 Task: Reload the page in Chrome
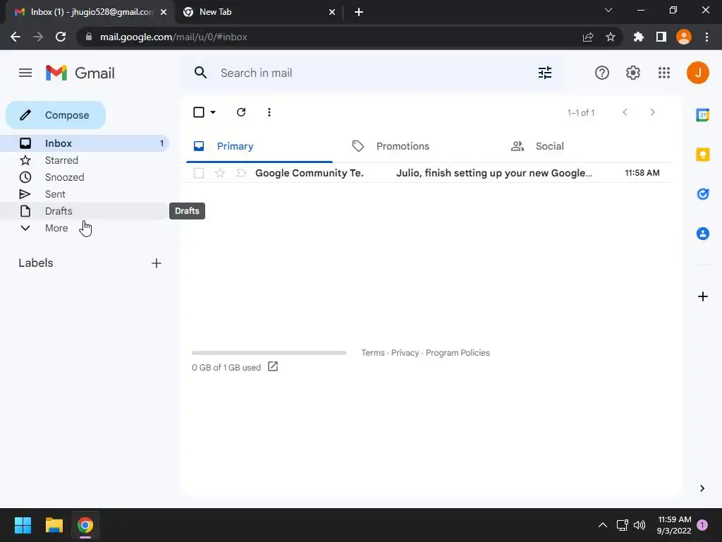pyautogui.click(x=61, y=37)
